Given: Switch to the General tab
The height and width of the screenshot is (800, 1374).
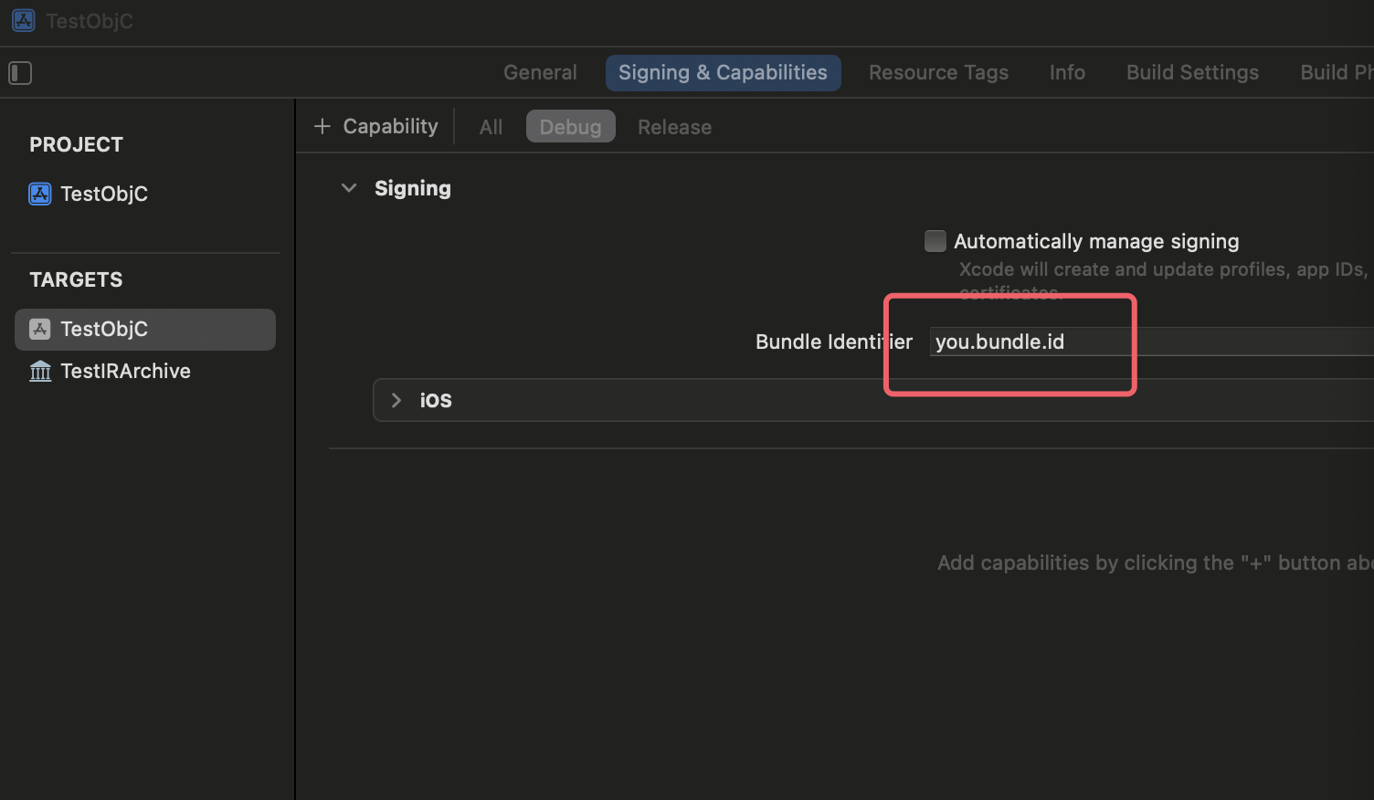Looking at the screenshot, I should tap(540, 72).
